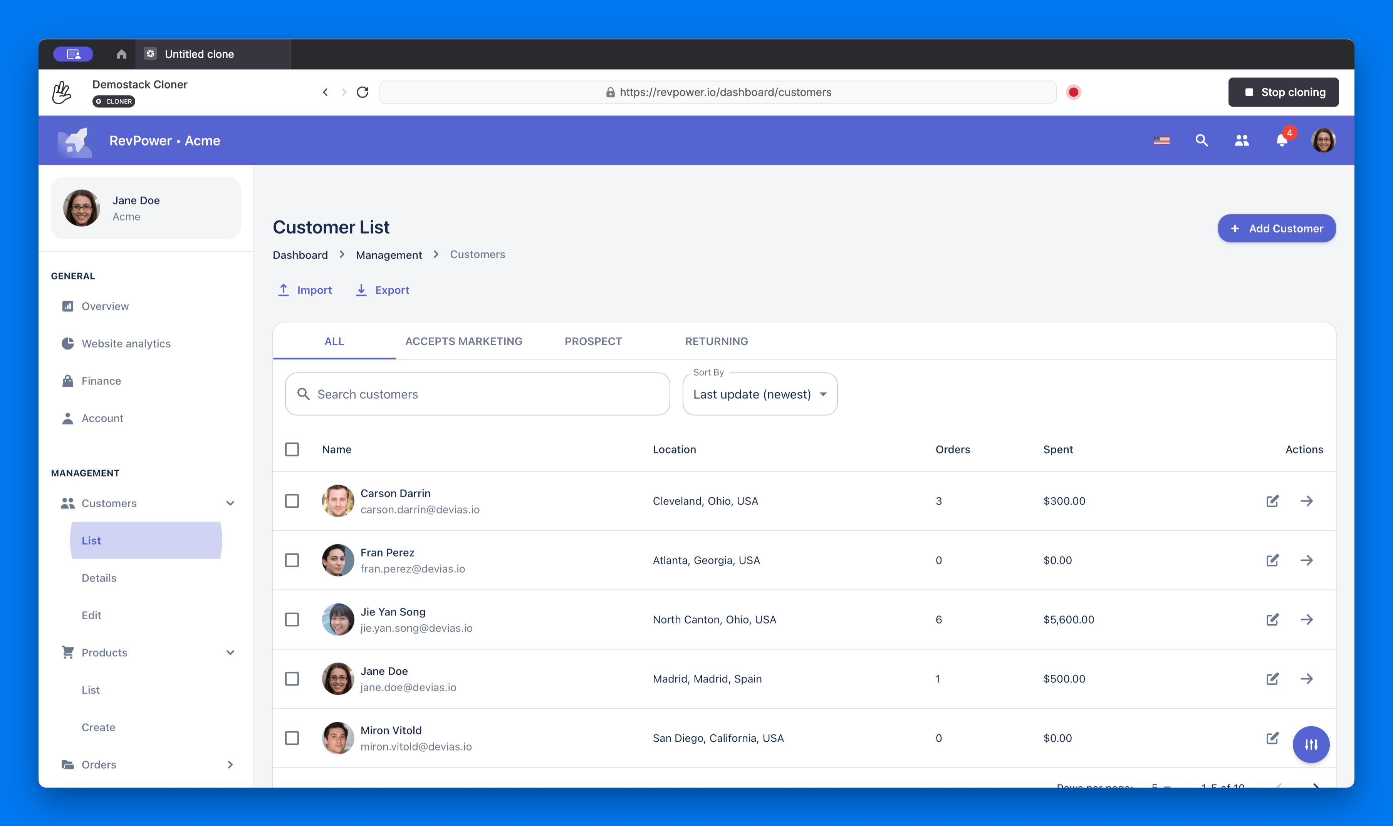Click Carson Darrin avatar thumbnail
1393x826 pixels.
click(337, 501)
